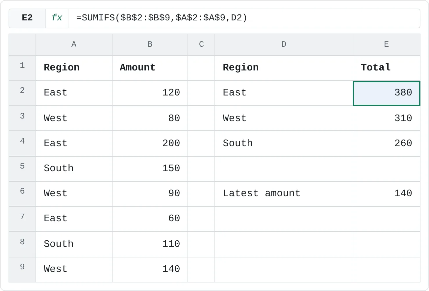Select row 1 by its row header
429x291 pixels.
point(22,68)
